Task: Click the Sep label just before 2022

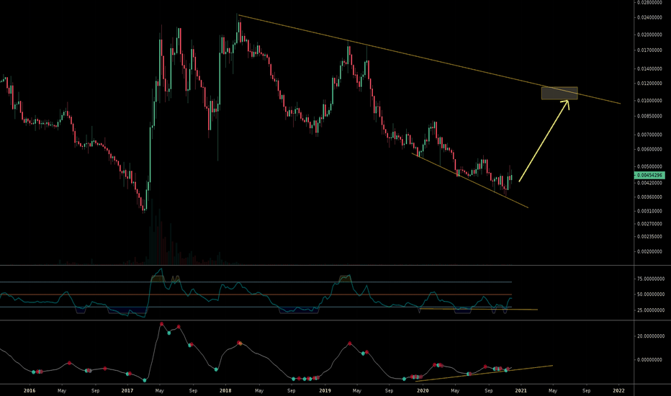Action: (586, 390)
